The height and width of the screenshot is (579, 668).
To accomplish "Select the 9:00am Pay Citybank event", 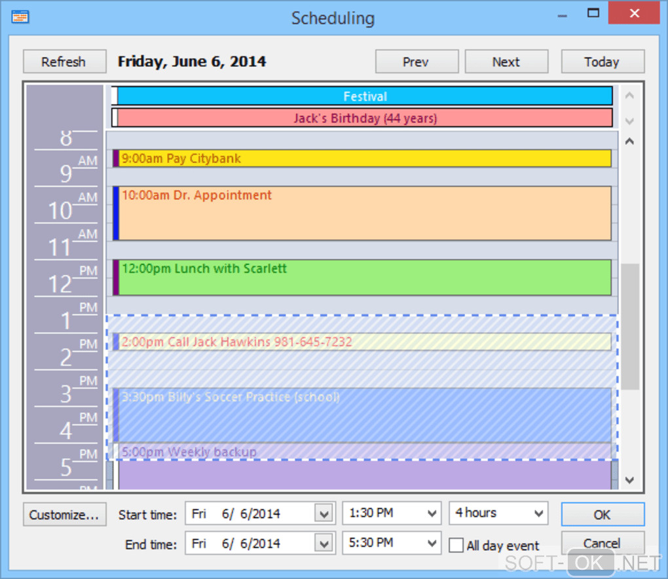I will click(x=362, y=158).
